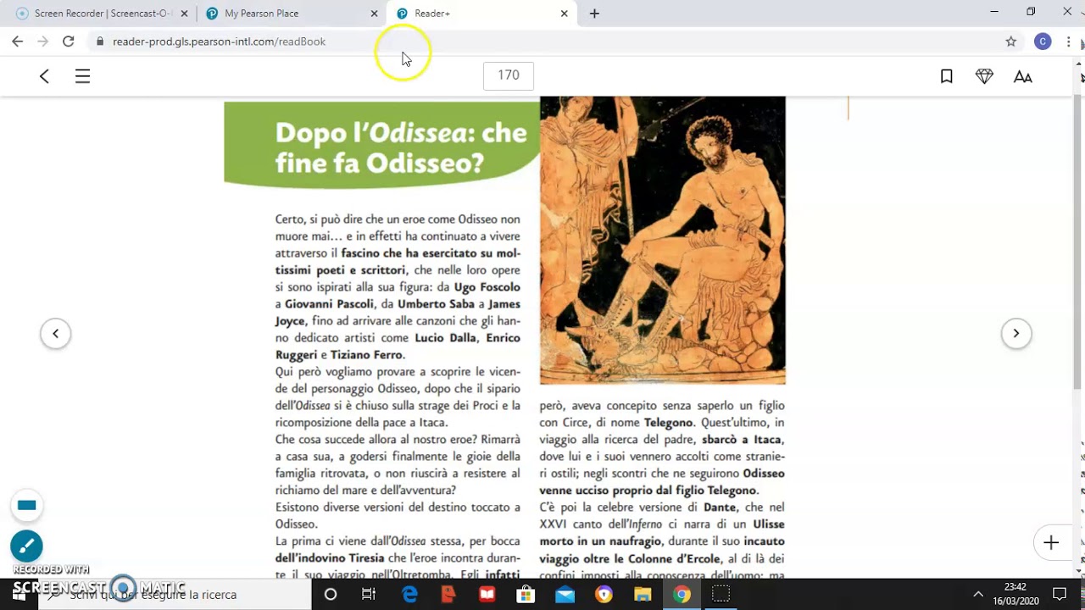1085x610 pixels.
Task: Click the vertical page scrollbar
Action: (x=1078, y=241)
